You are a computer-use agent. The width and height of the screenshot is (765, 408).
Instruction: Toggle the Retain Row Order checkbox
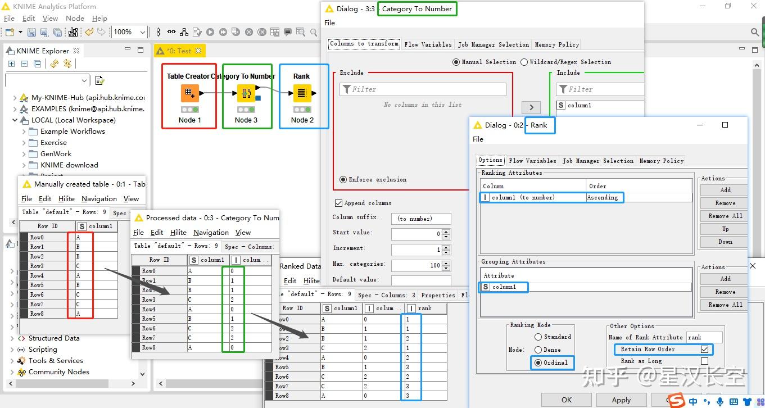[704, 349]
